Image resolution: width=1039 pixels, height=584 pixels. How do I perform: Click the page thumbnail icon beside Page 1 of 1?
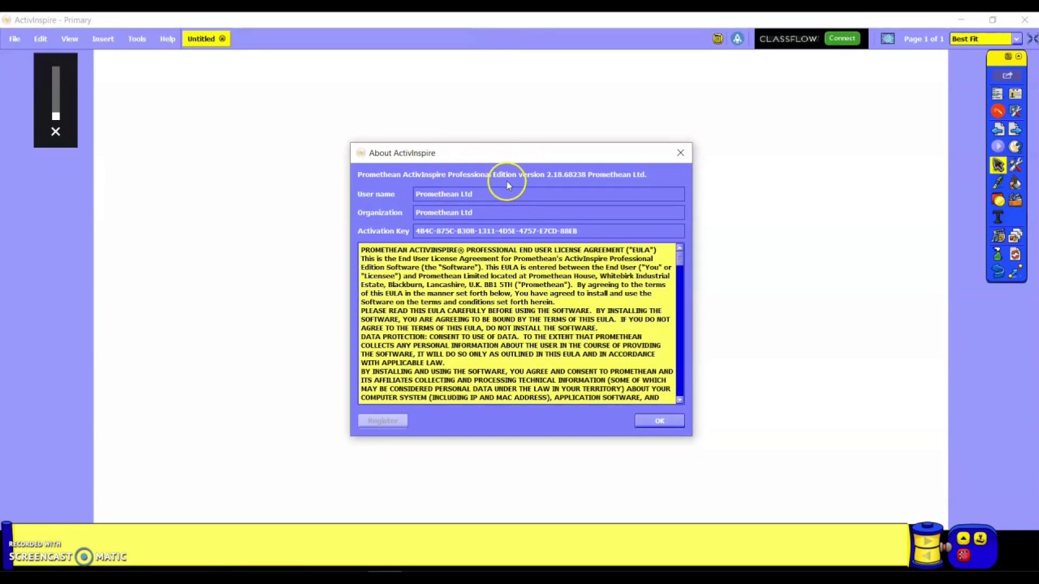[887, 39]
